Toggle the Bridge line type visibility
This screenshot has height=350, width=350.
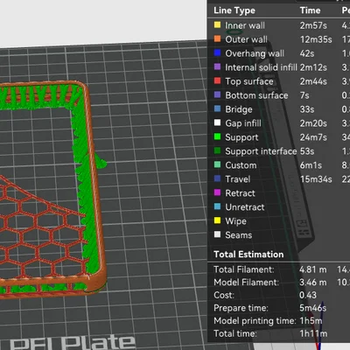[278, 109]
